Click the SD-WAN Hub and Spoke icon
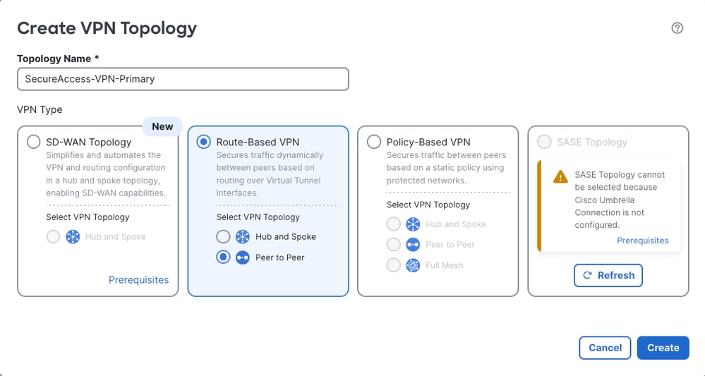 (73, 237)
